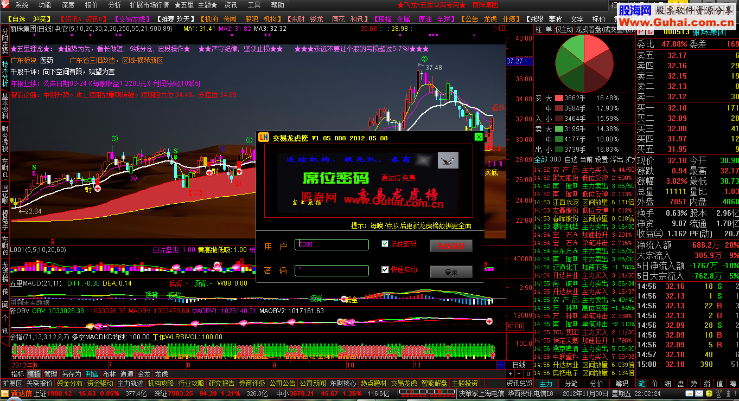This screenshot has height=401, width=739.
Task: Click the 交易龙虎榜 LH logo icon in the dialog title
Action: (263, 138)
